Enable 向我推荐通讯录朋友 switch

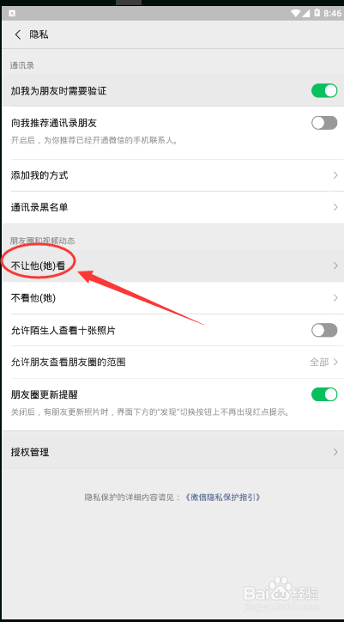click(324, 123)
